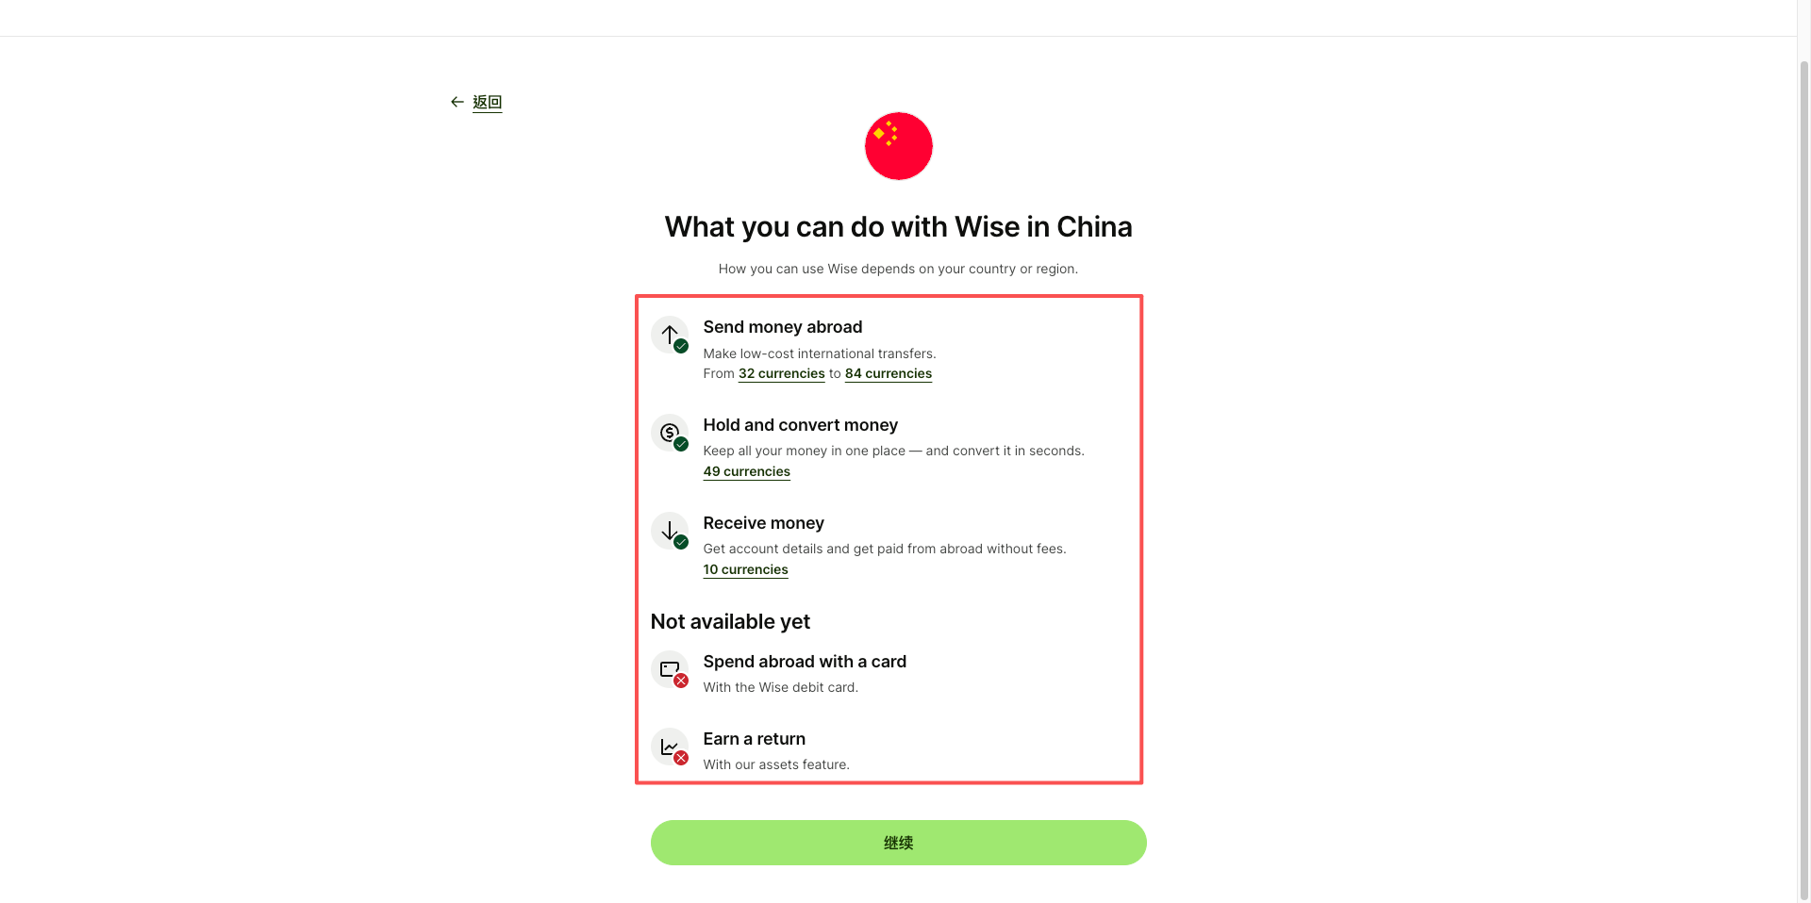
Task: Click the Hold and convert money icon
Action: [670, 433]
